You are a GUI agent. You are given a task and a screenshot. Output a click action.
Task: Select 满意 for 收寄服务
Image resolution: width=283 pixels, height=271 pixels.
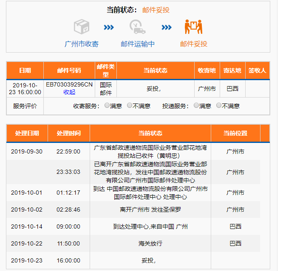[107, 105]
